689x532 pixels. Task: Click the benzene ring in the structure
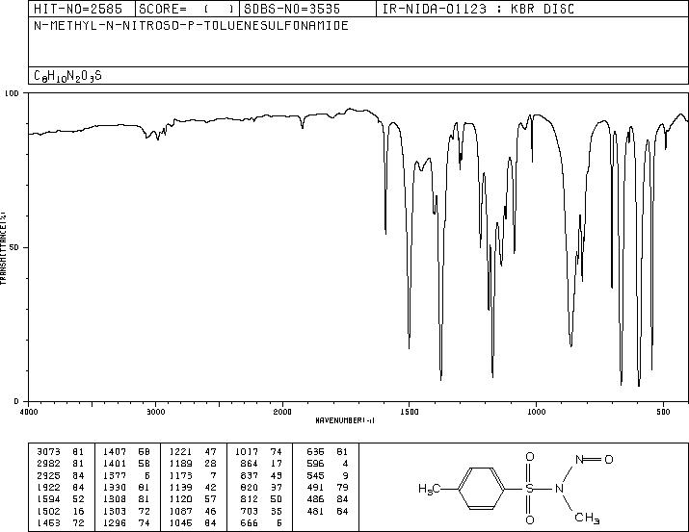(x=482, y=489)
